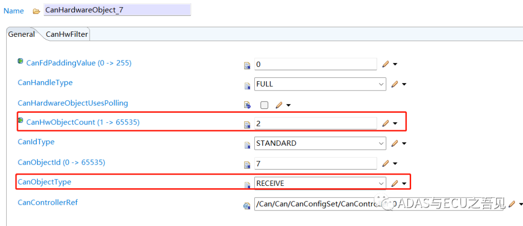Image resolution: width=523 pixels, height=226 pixels.
Task: Click pencil edit icon for CanObjectId
Action: (385, 164)
